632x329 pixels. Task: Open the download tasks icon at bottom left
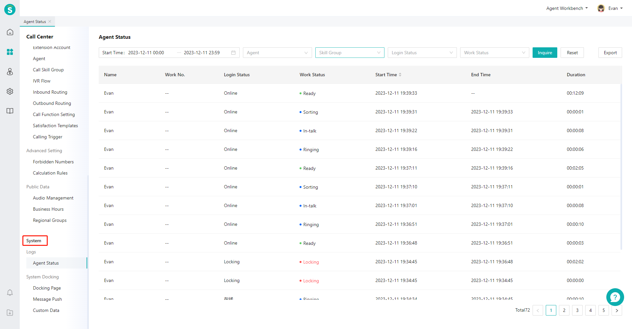click(10, 313)
